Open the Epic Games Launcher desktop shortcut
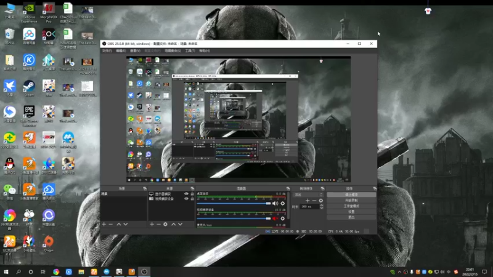This screenshot has height=277, width=493. pyautogui.click(x=29, y=116)
